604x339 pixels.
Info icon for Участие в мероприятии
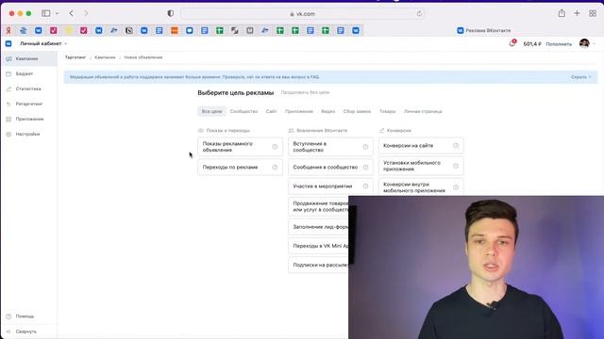[365, 186]
